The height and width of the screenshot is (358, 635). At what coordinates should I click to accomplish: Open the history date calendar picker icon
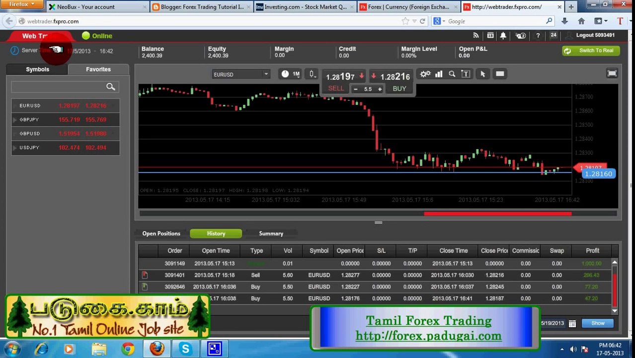(x=572, y=323)
